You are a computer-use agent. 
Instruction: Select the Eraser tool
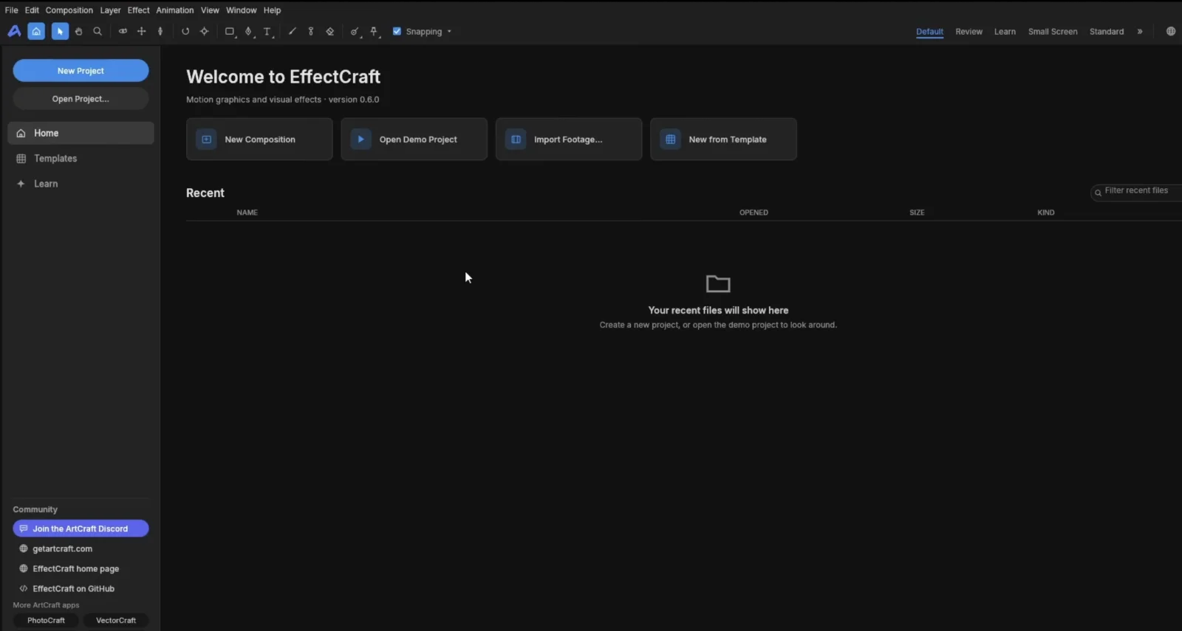click(330, 31)
